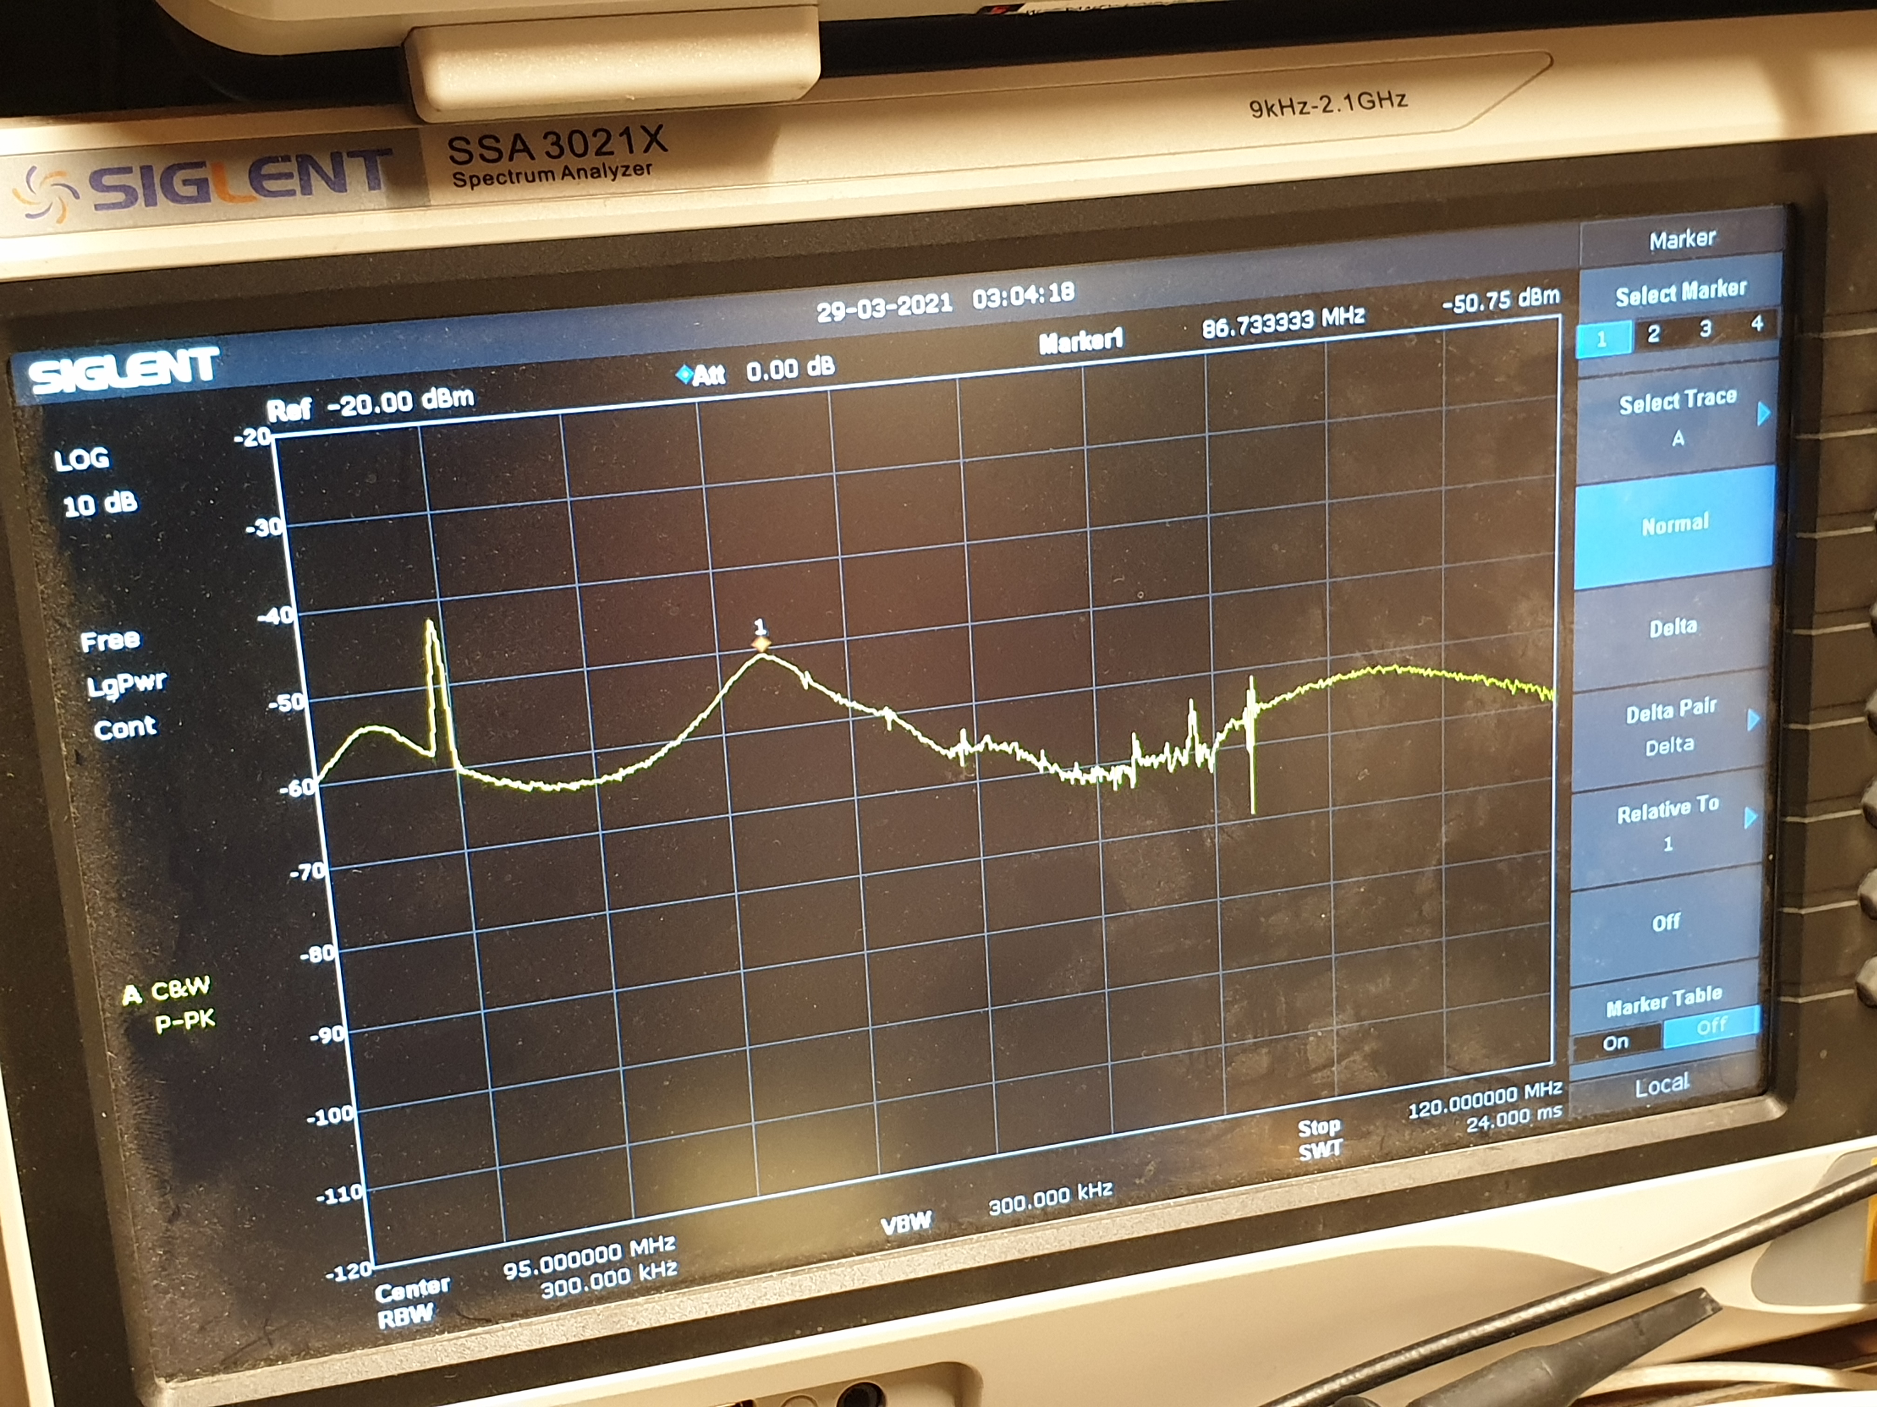Viewport: 1877px width, 1407px height.
Task: Click the Center 95.000000 MHz value
Action: click(589, 1257)
